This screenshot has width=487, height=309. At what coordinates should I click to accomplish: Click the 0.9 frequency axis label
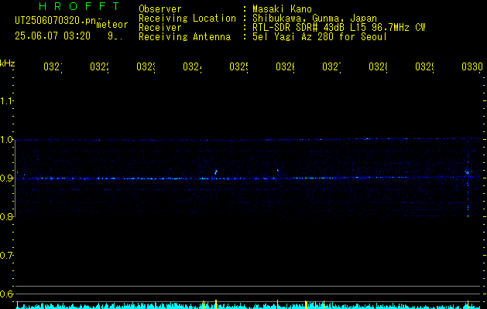pyautogui.click(x=6, y=178)
